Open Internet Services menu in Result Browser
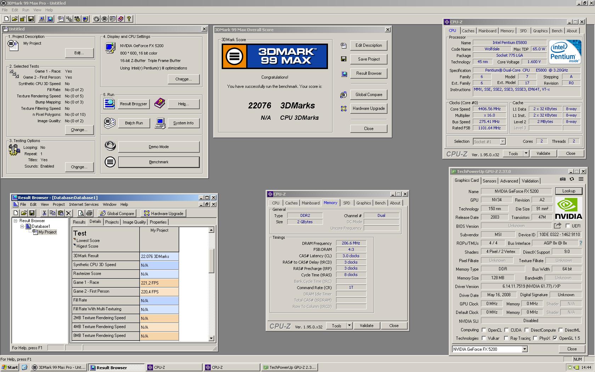This screenshot has height=372, width=595. (84, 204)
